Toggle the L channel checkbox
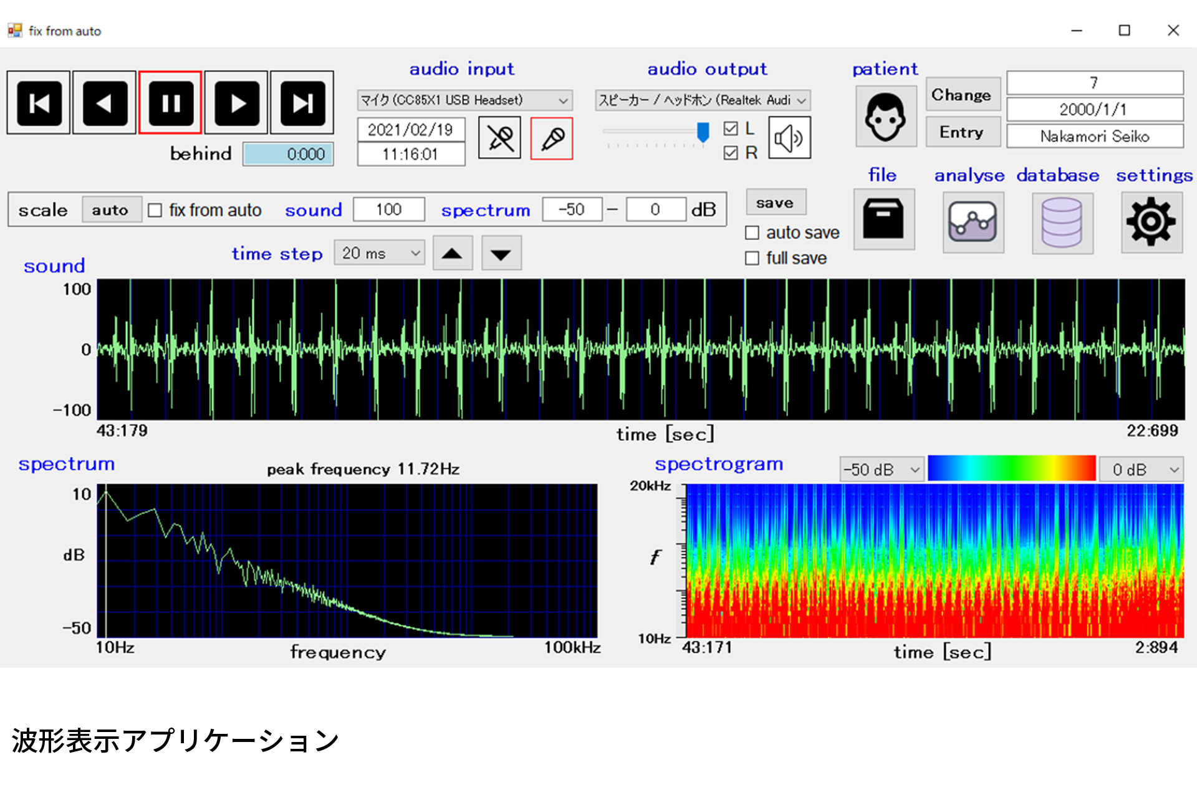This screenshot has height=790, width=1197. (731, 128)
